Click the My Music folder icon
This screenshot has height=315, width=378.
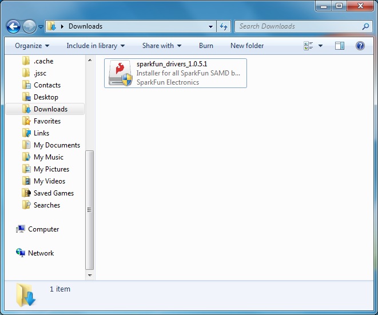[26, 157]
